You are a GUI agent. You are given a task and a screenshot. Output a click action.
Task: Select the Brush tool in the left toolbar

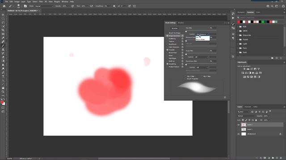tap(3, 45)
